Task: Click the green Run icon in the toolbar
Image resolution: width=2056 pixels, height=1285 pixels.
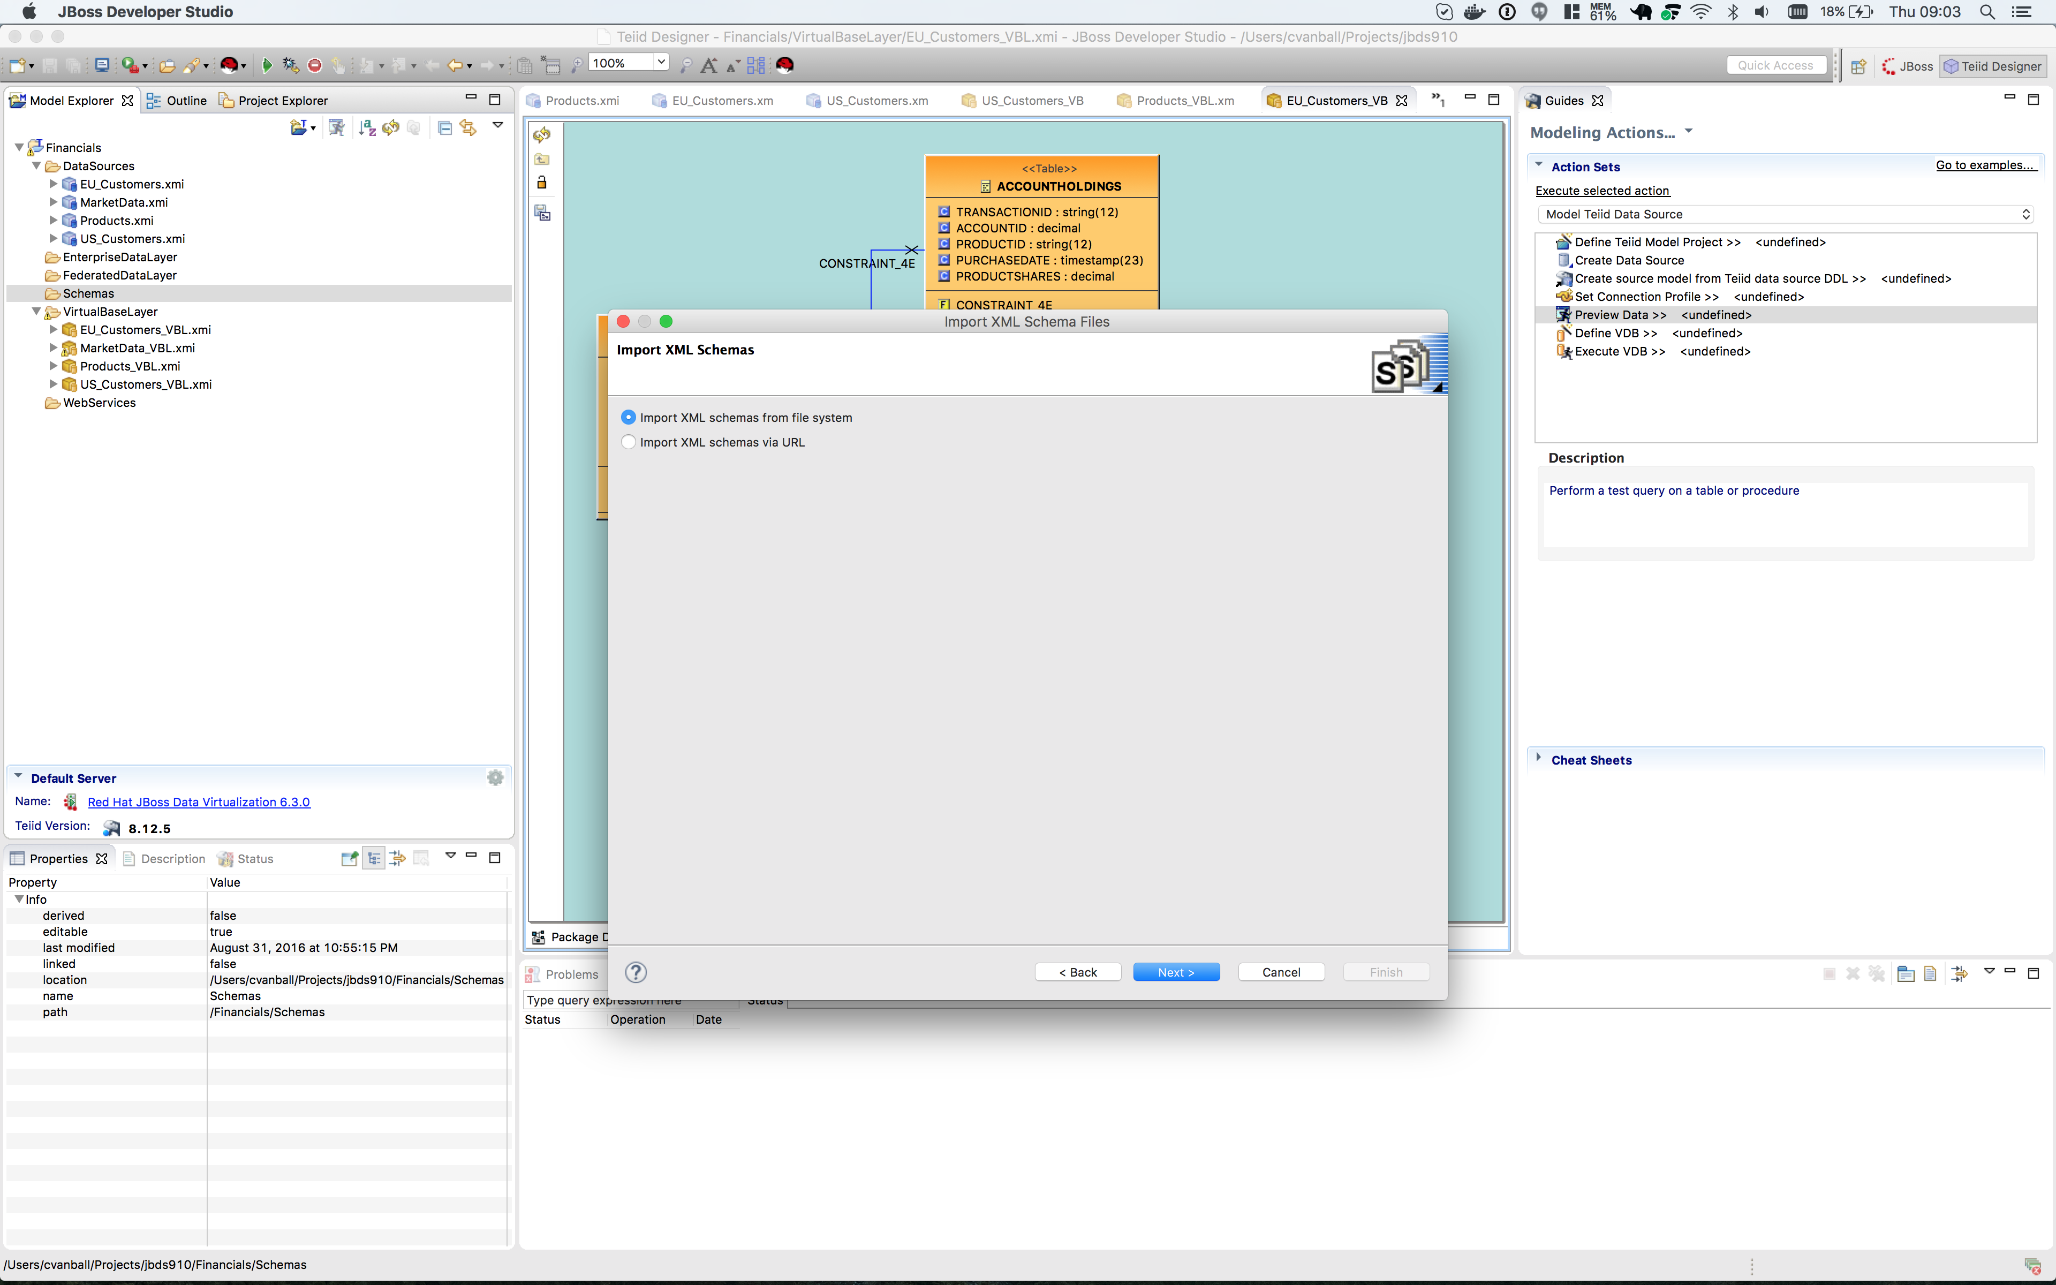Action: (x=268, y=65)
